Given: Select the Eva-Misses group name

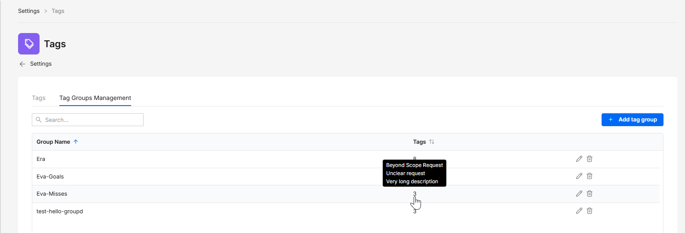Looking at the screenshot, I should coord(52,194).
